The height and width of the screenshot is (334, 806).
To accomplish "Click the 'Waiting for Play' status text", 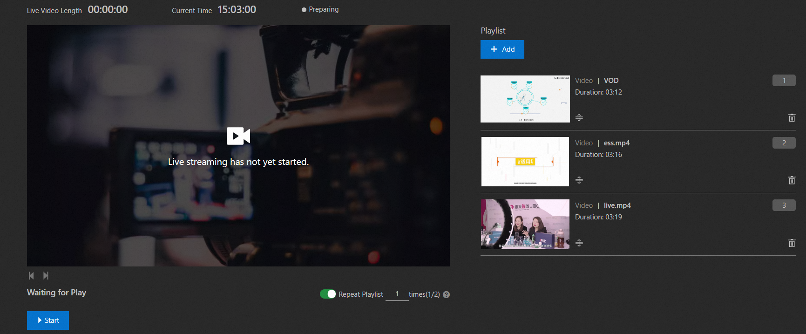I will pyautogui.click(x=56, y=293).
